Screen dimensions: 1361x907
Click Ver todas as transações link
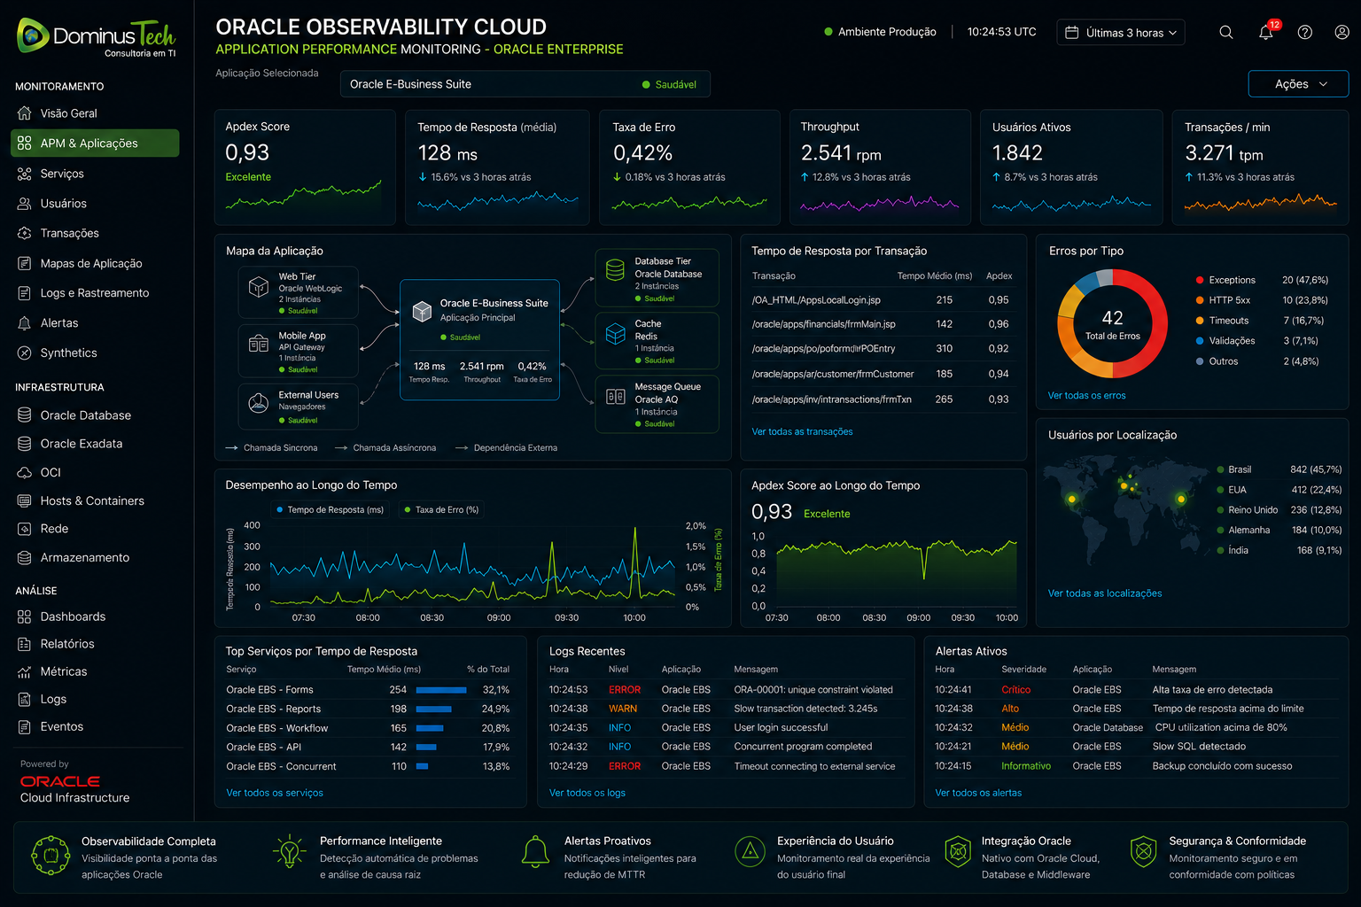[x=802, y=432]
